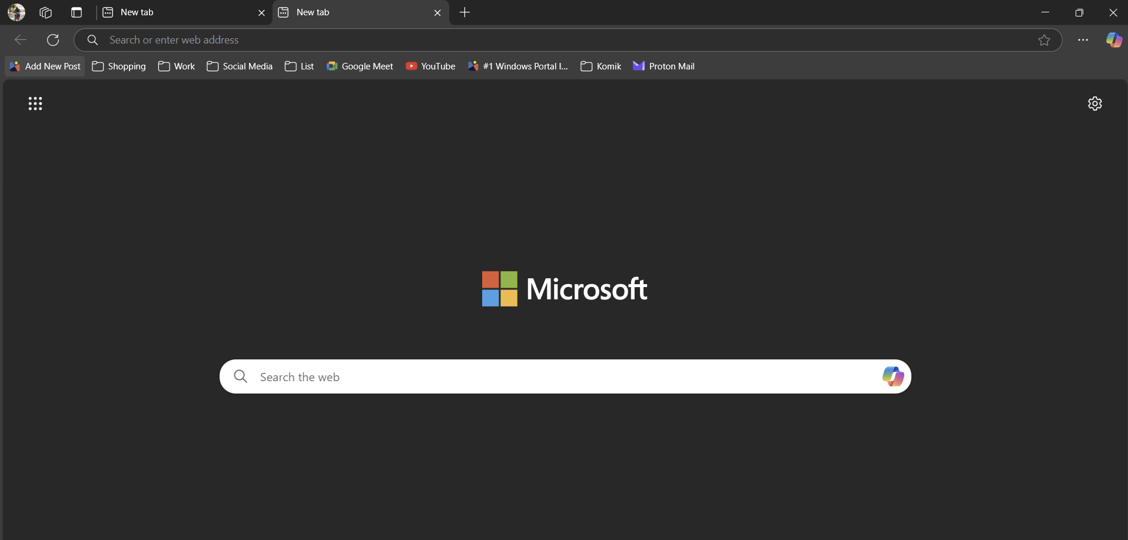
Task: Open the Workspaces icon
Action: (x=46, y=12)
